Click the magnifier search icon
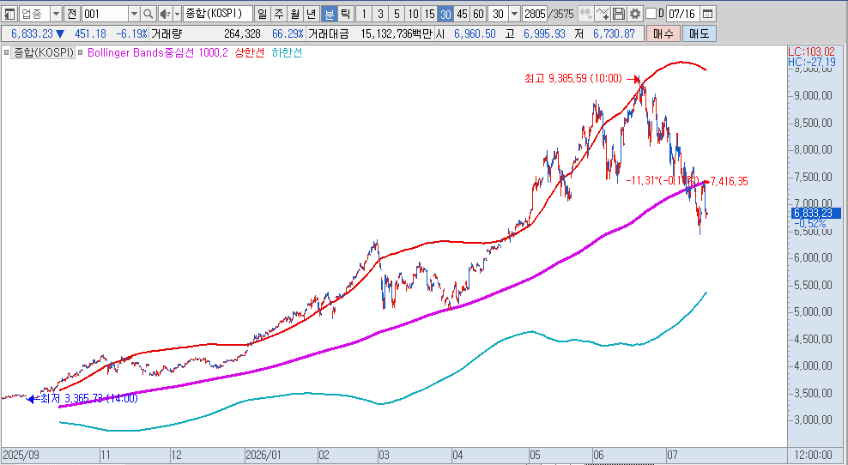This screenshot has height=465, width=848. (x=148, y=14)
